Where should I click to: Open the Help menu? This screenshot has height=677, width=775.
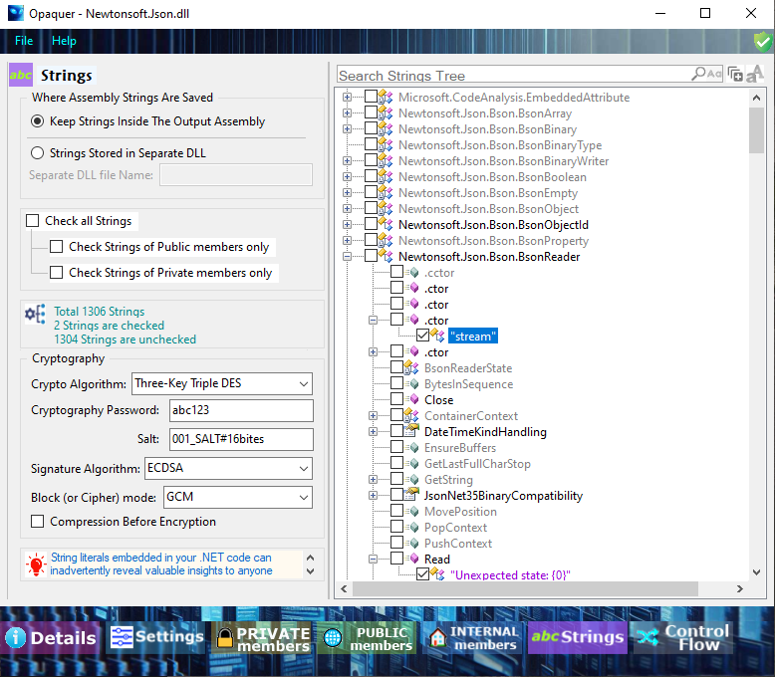[x=64, y=41]
